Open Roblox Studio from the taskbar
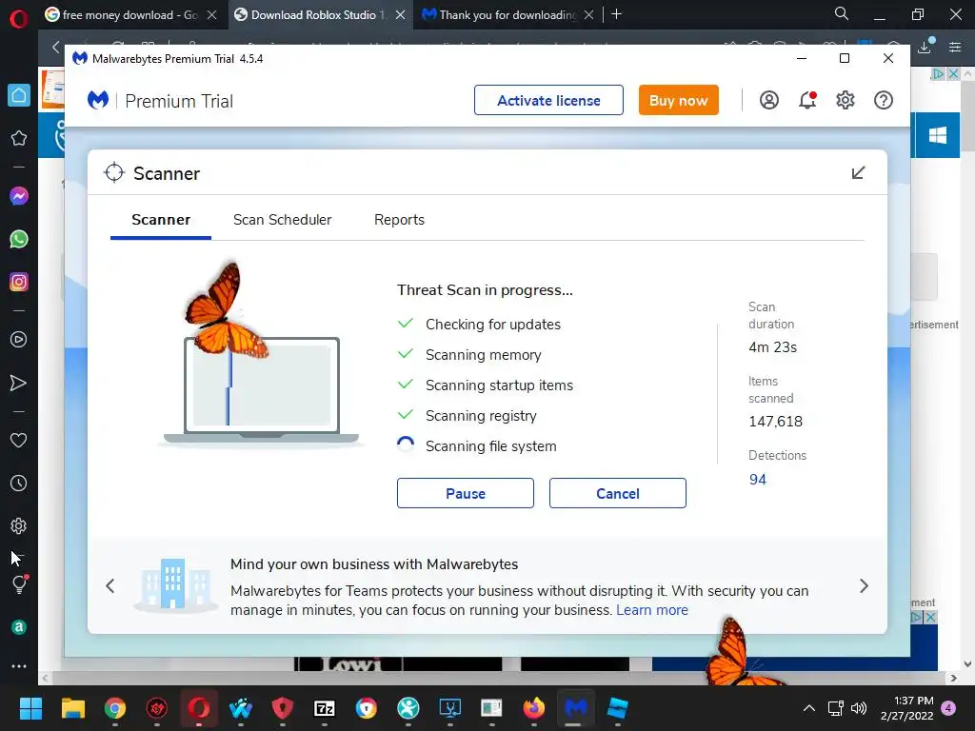Screen dimensions: 975x731 [x=617, y=708]
